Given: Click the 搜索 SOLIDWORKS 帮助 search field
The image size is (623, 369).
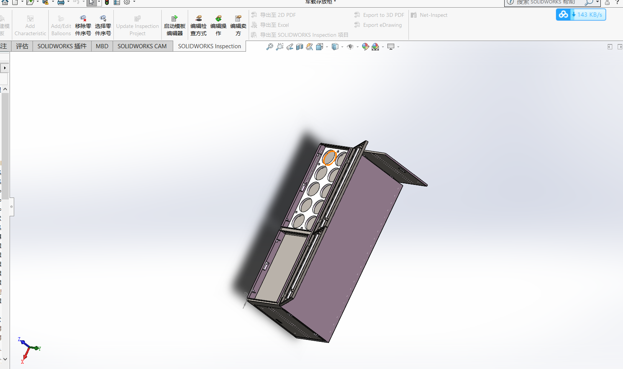Looking at the screenshot, I should tap(546, 2).
